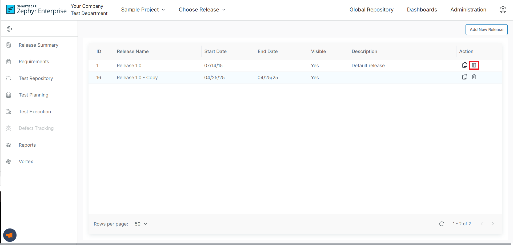Clone Release 1.0 using its copy icon

click(464, 65)
